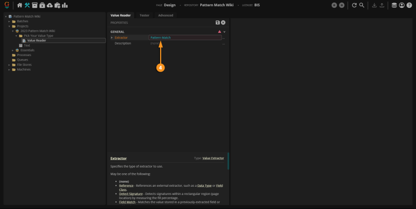Expand the Essentials node
The width and height of the screenshot is (416, 209).
[x=12, y=50]
